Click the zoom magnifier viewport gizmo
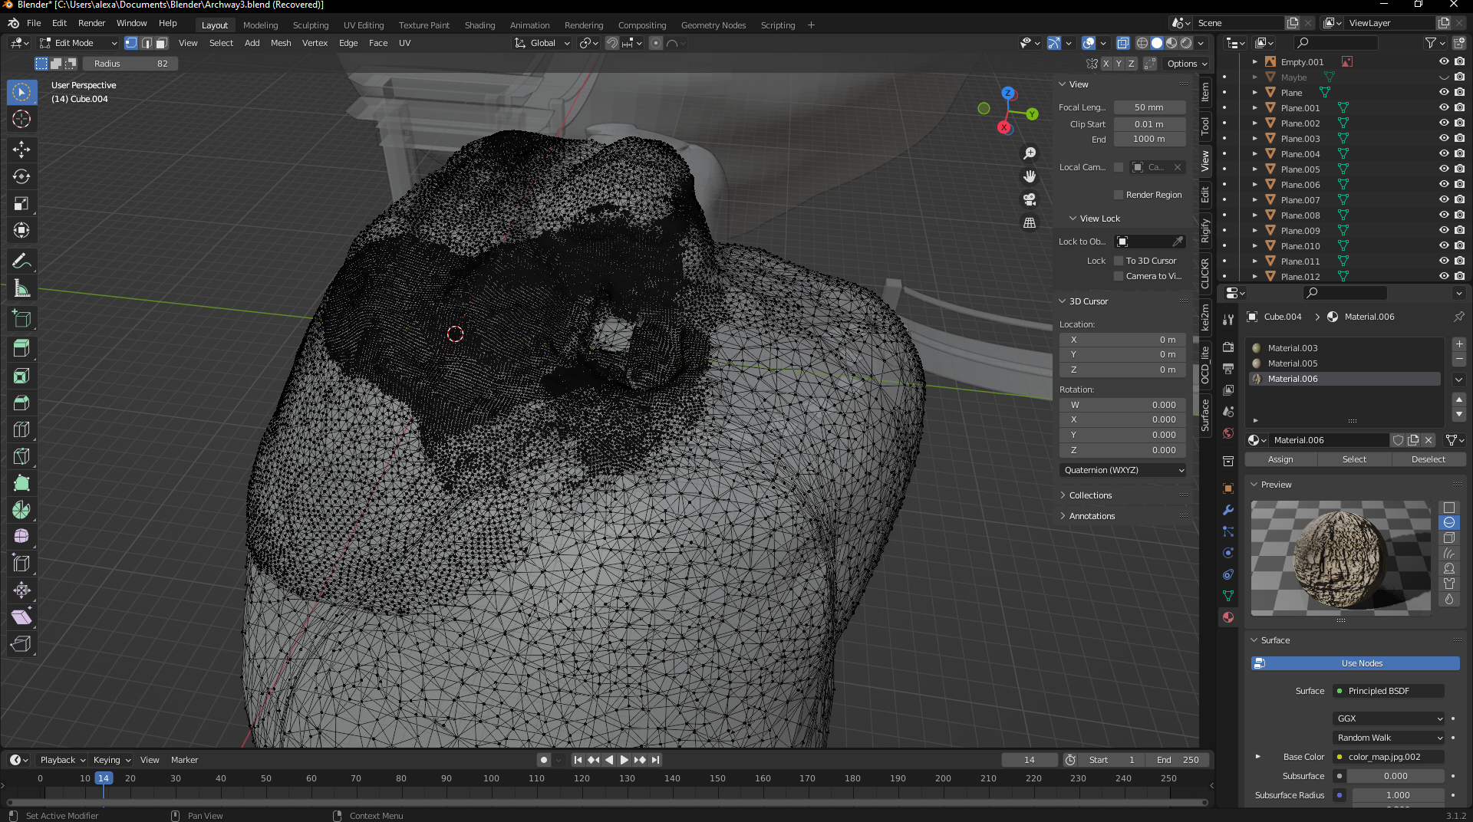This screenshot has height=822, width=1473. pyautogui.click(x=1030, y=153)
